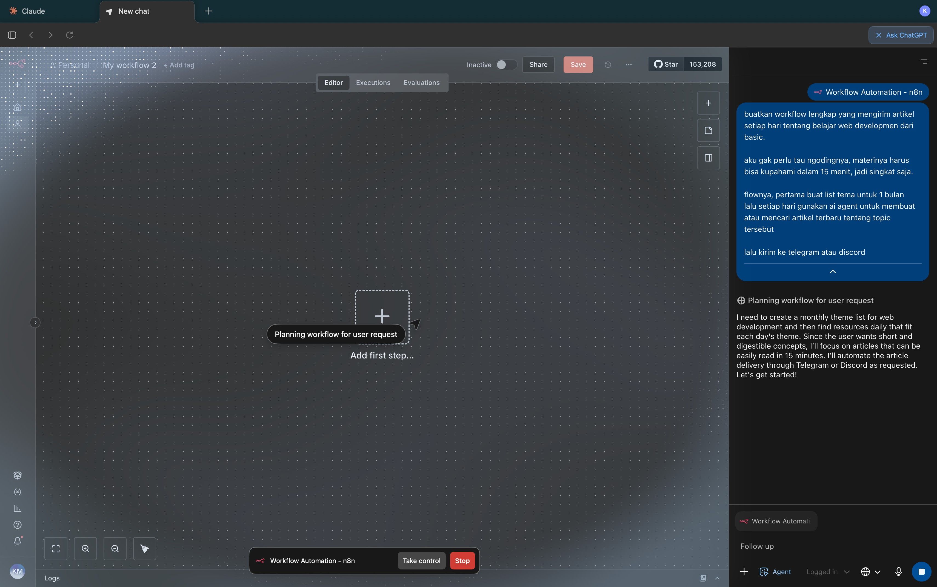
Task: Click the Take control button
Action: 421,561
